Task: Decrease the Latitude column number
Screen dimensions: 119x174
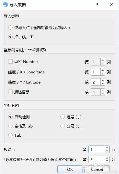Action: (x=103, y=84)
